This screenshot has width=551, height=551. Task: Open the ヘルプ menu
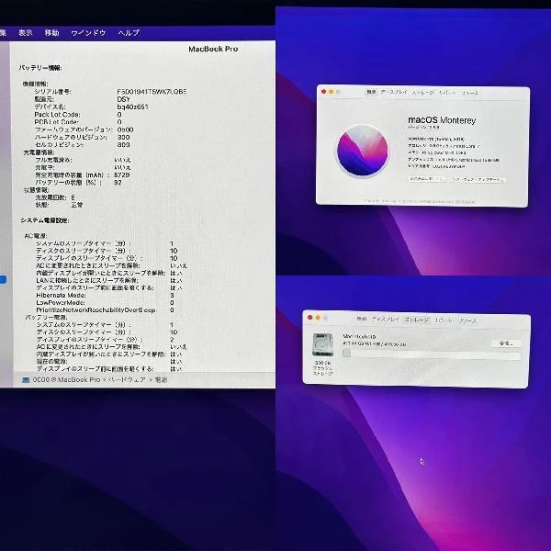click(129, 32)
